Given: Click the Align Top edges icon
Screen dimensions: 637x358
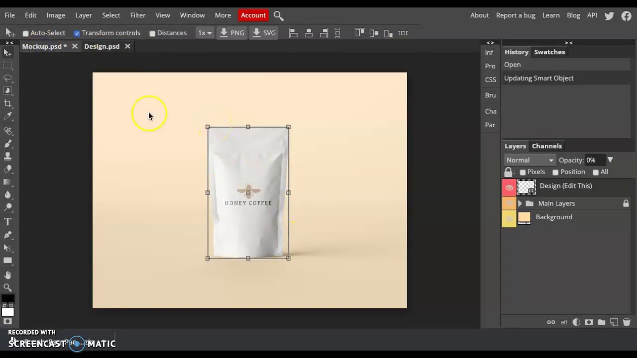Looking at the screenshot, I should (359, 33).
